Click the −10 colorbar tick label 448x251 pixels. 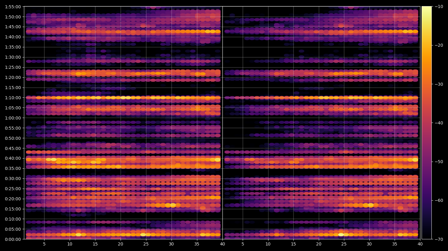coord(439,6)
